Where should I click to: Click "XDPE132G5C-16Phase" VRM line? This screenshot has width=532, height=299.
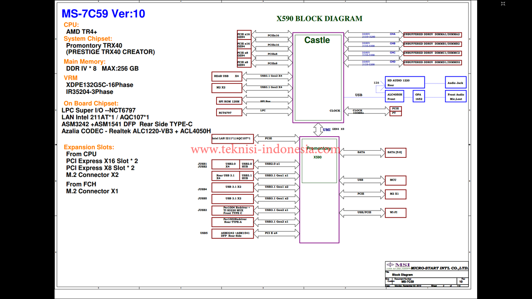pos(100,85)
